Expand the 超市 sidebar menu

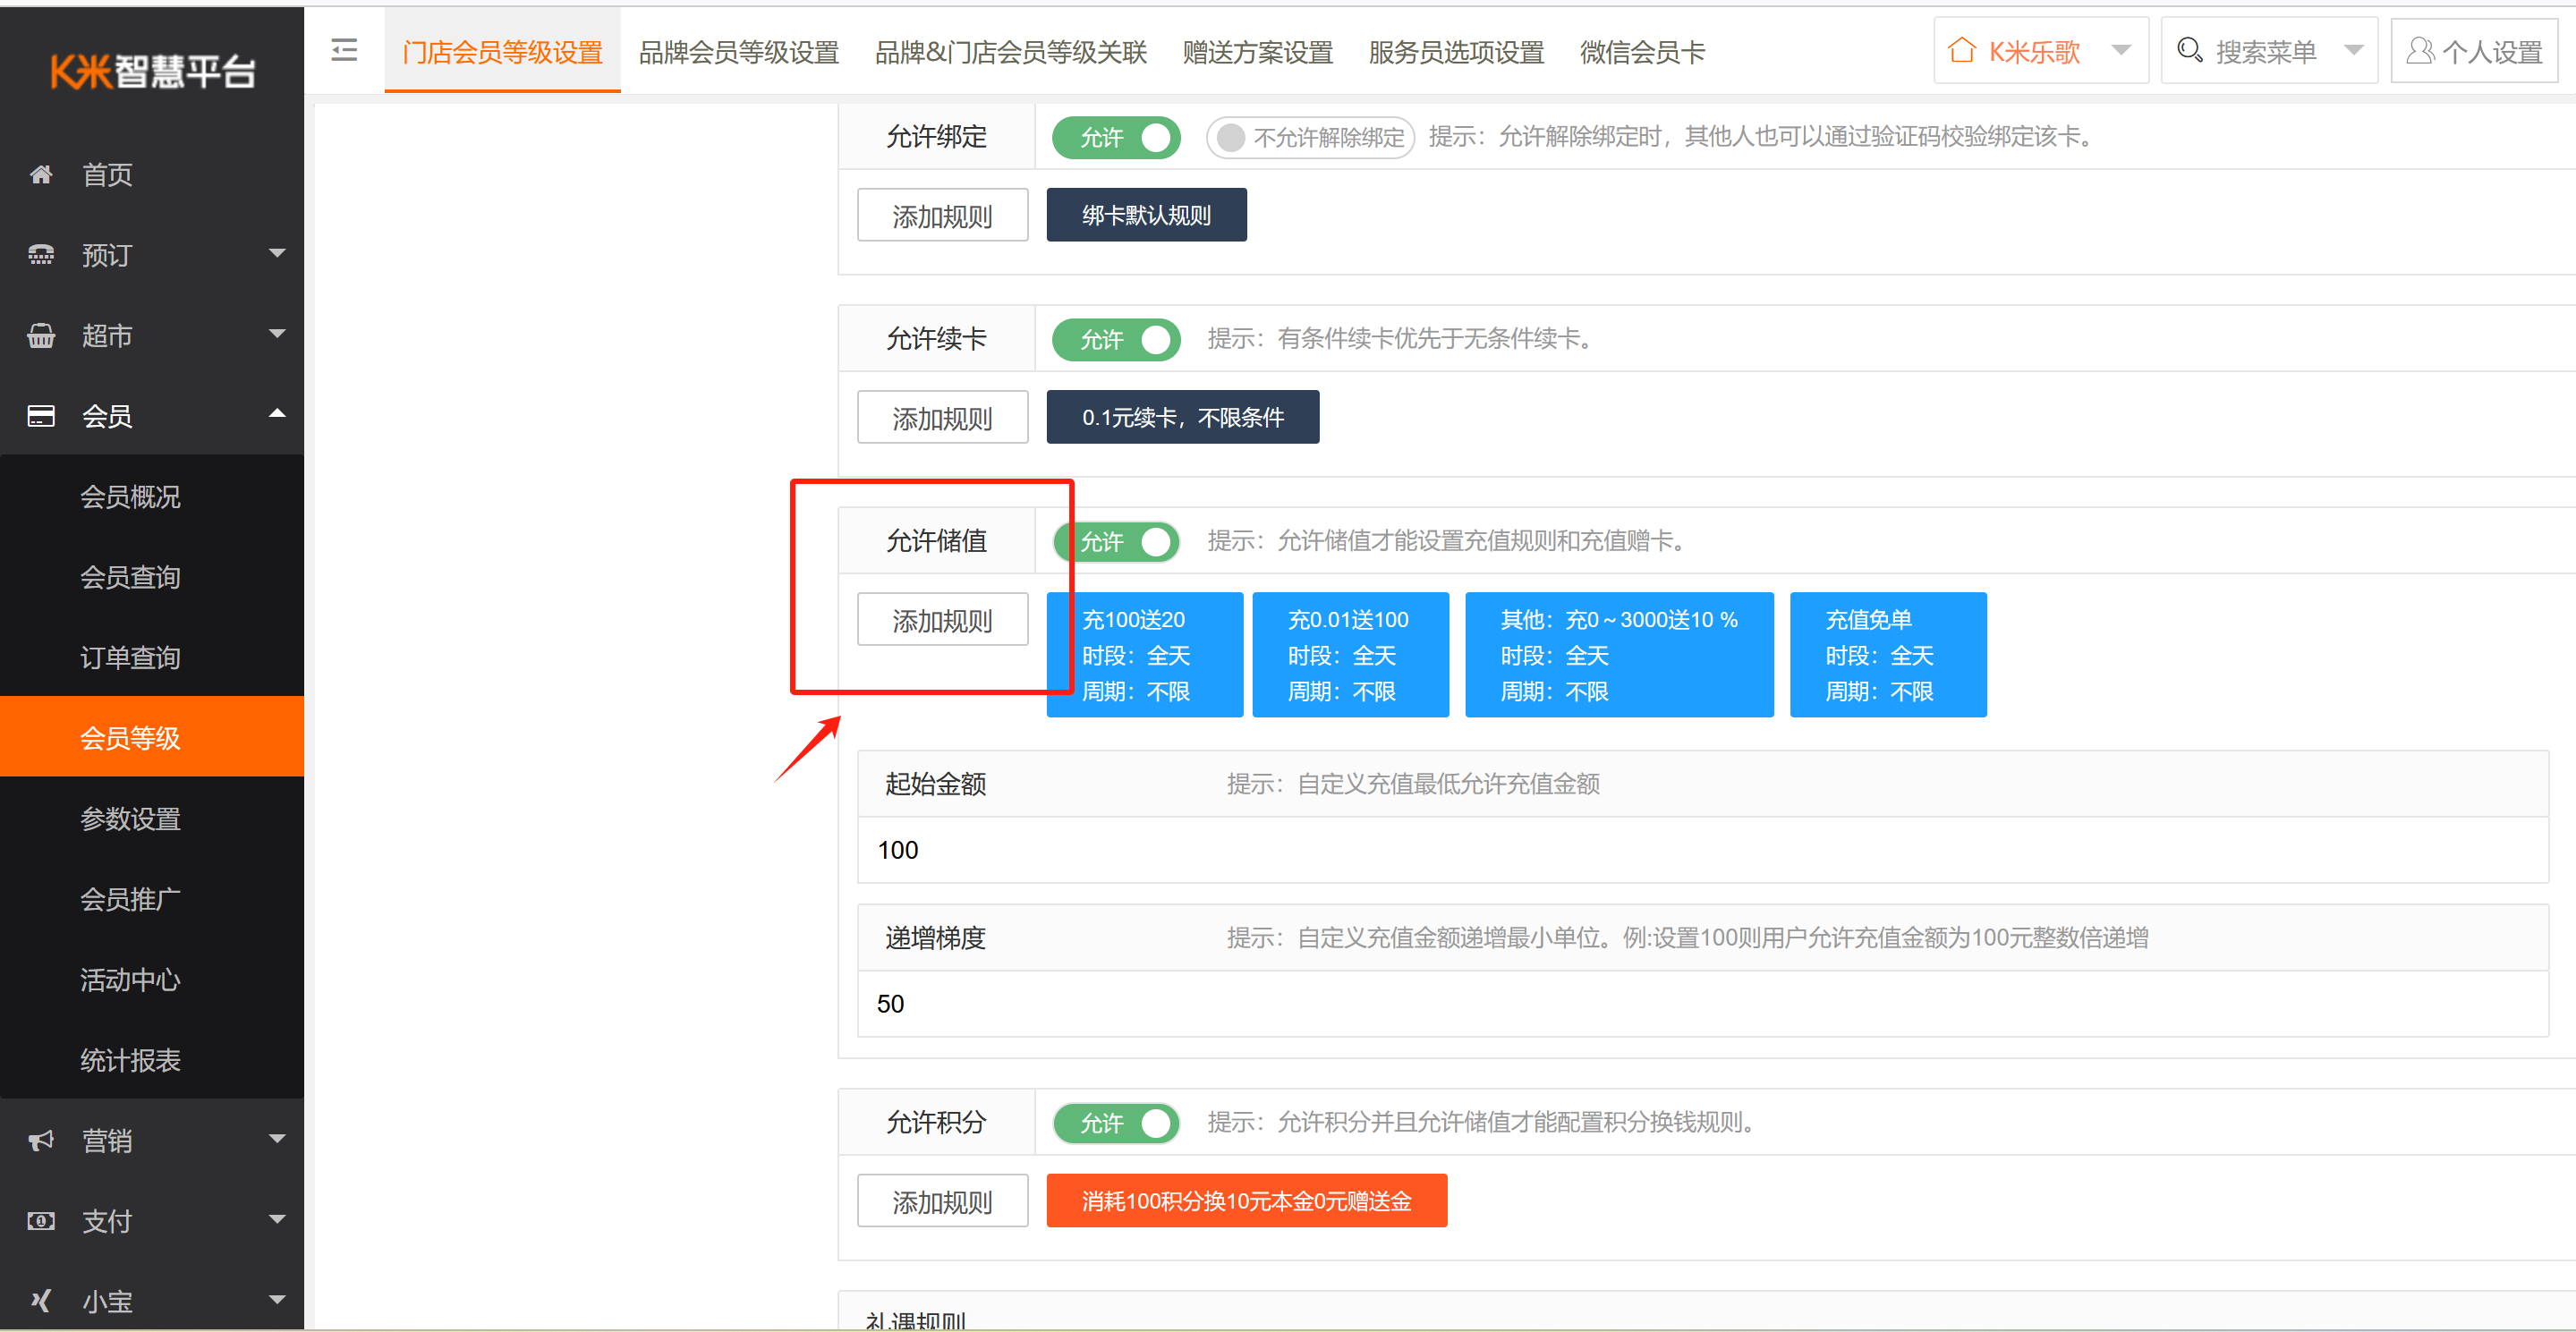coord(277,334)
